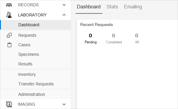
Task: Collapse the Laboratory section chevron
Action: (64, 15)
